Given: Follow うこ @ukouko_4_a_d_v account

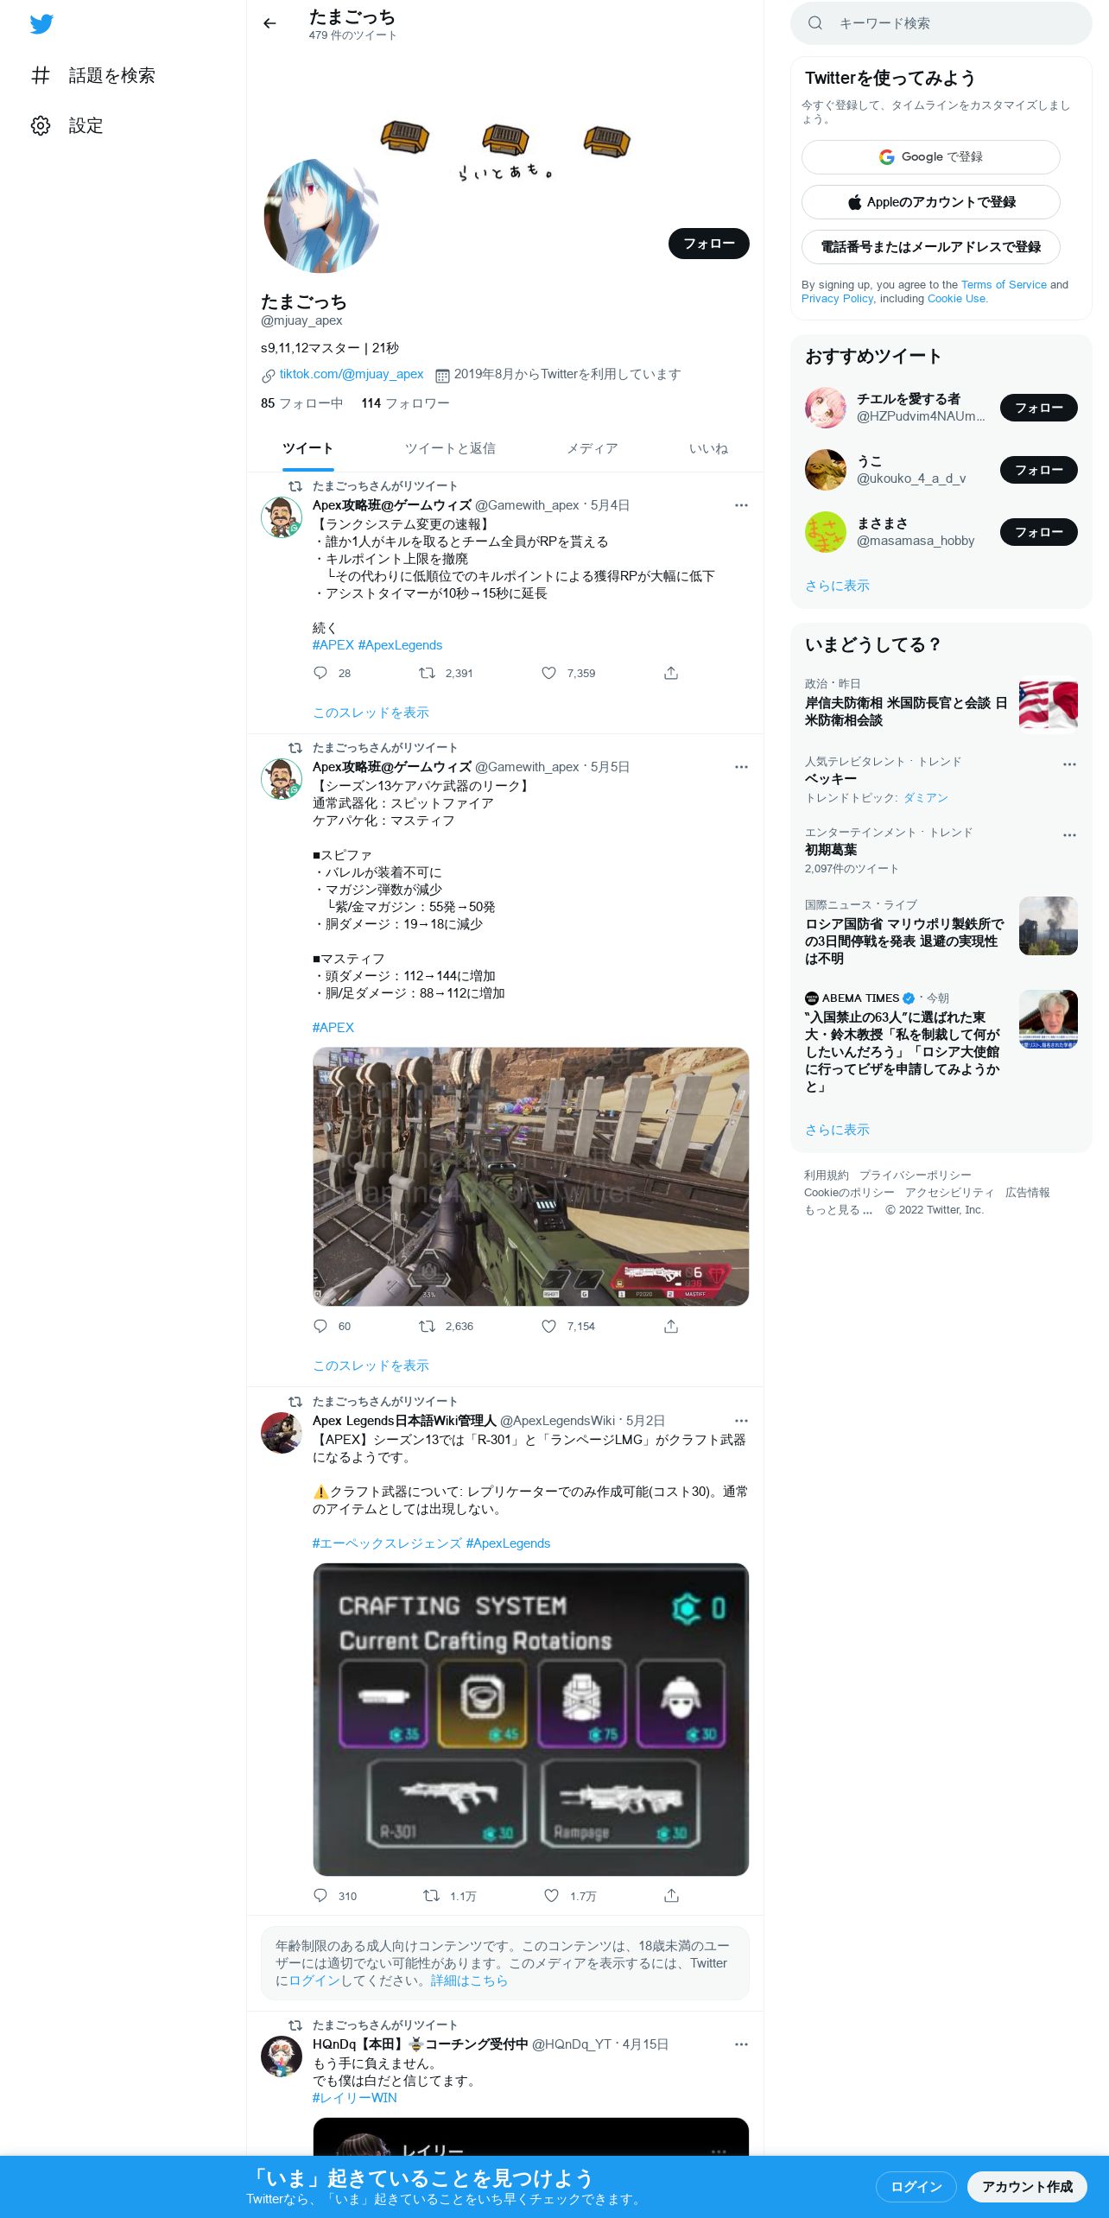Looking at the screenshot, I should (1038, 470).
